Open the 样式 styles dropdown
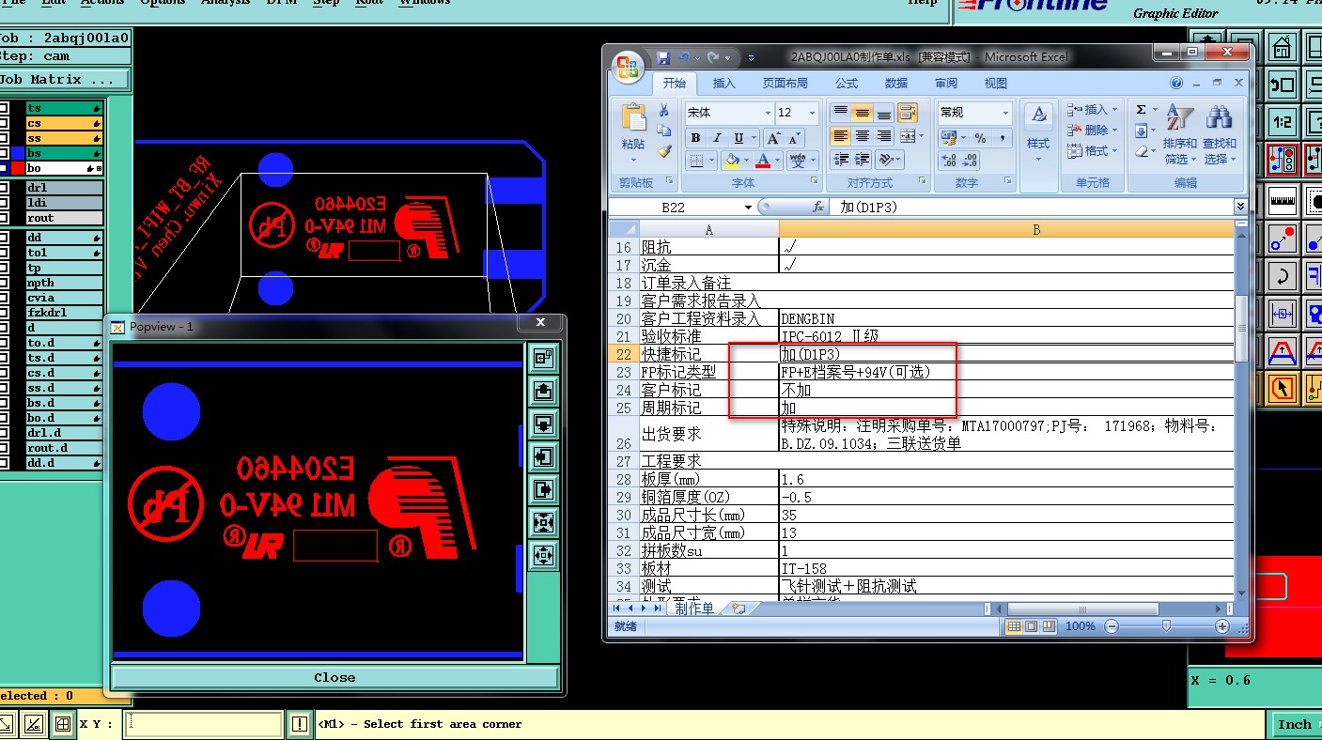 (1038, 134)
